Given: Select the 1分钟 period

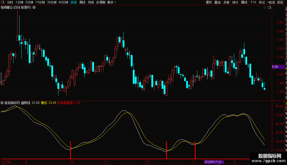Looking at the screenshot, I should [19, 2].
